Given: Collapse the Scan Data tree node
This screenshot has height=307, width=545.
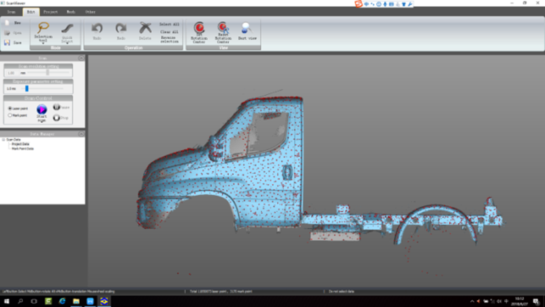Looking at the screenshot, I should (x=3, y=140).
